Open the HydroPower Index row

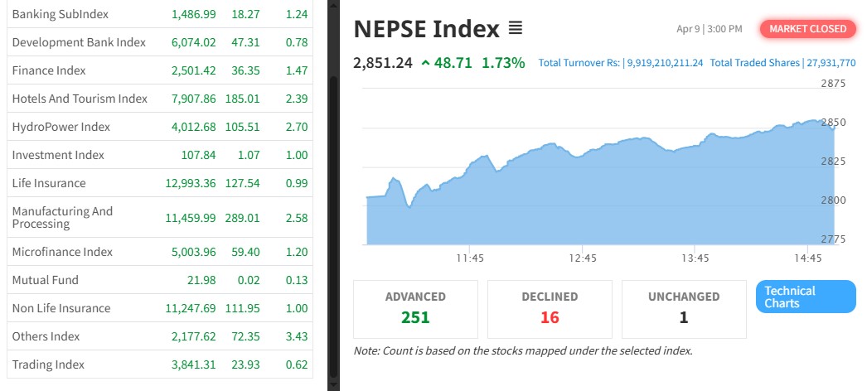click(x=61, y=127)
